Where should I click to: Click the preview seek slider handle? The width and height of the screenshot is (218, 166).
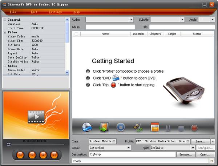9,144
